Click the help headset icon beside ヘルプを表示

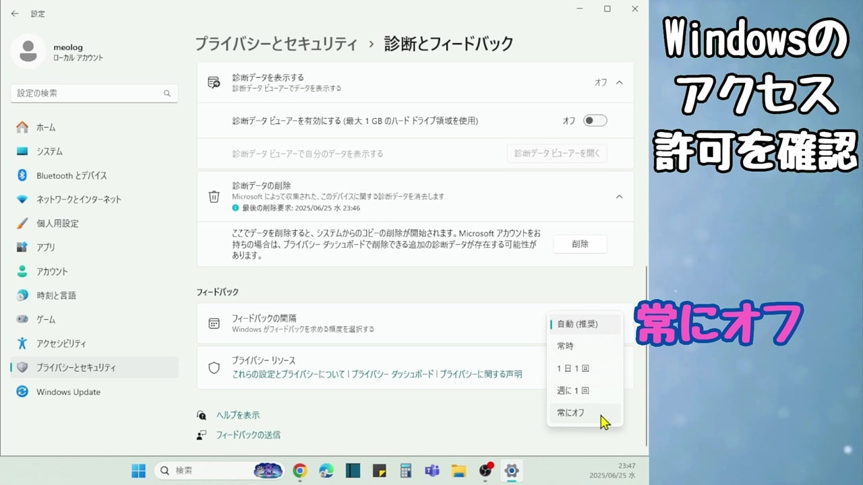201,415
